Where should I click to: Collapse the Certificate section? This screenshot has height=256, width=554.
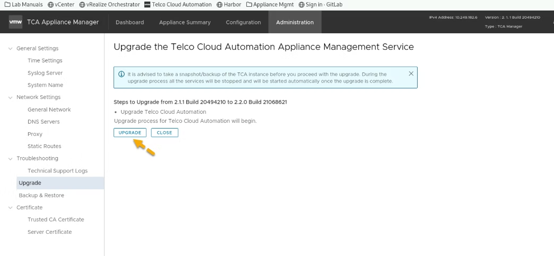[x=11, y=207]
